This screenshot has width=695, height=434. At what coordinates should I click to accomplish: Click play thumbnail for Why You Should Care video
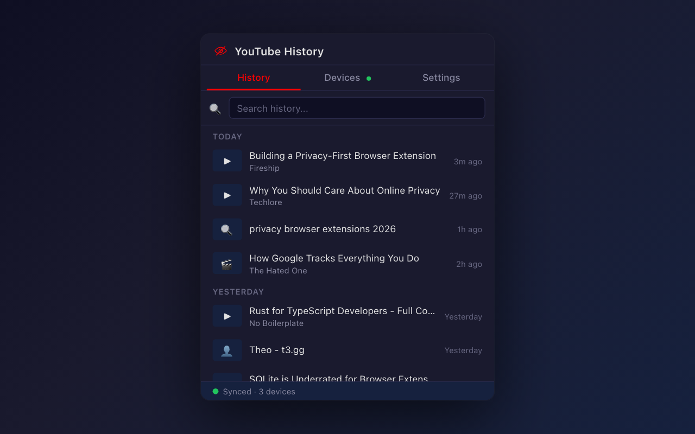[x=228, y=195]
